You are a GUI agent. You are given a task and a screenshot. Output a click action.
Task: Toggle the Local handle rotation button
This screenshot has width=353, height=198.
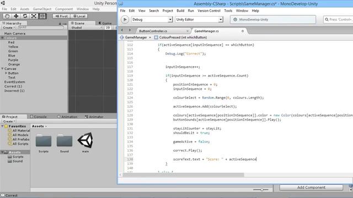pos(79,16)
